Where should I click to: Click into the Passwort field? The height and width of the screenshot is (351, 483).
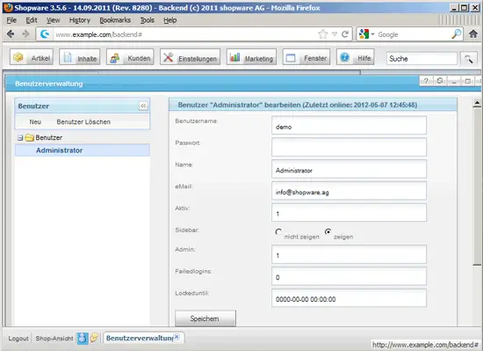click(349, 147)
